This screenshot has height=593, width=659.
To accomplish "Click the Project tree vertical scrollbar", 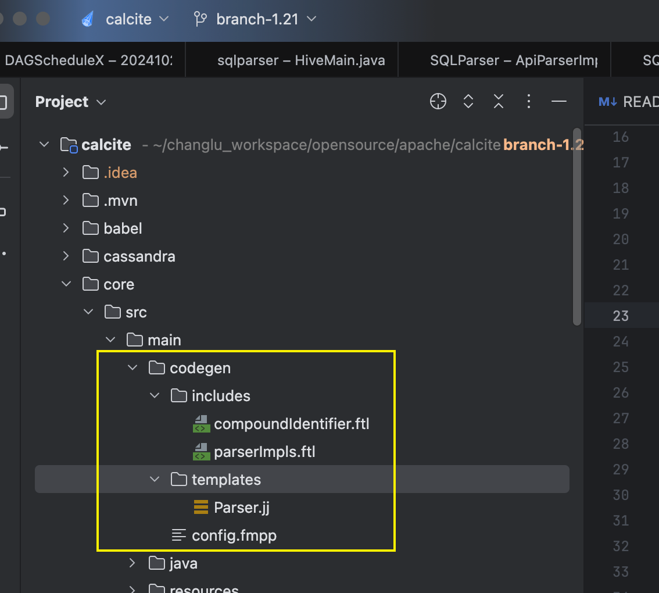I will point(577,227).
